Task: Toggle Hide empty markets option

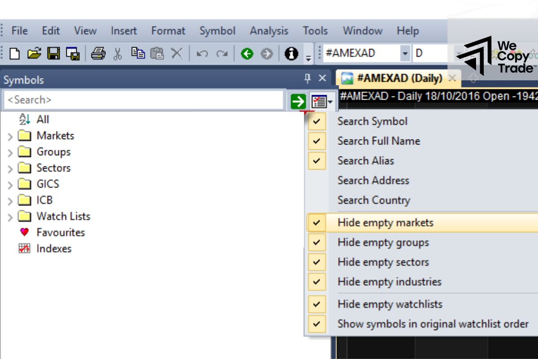Action: click(x=385, y=223)
